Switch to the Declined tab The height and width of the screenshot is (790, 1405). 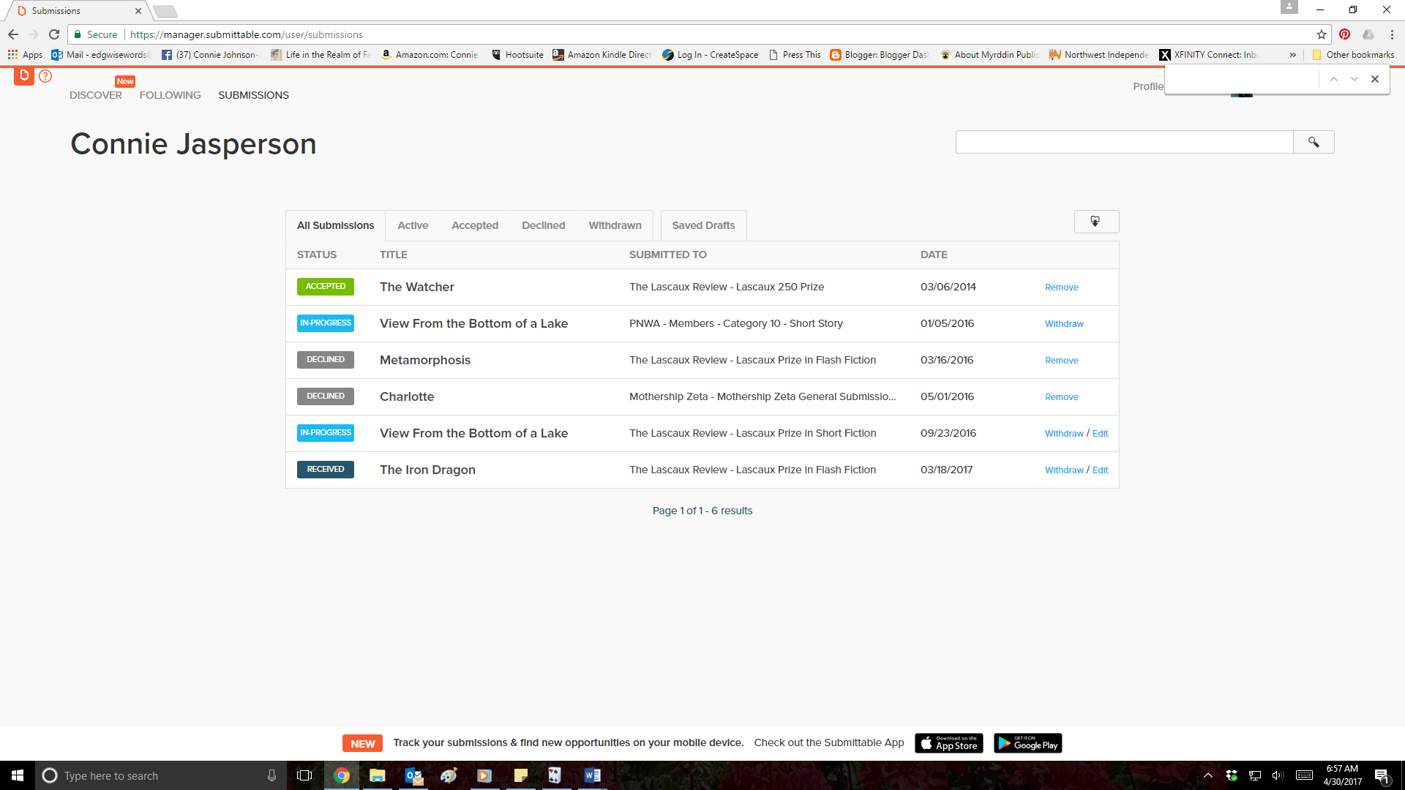click(543, 225)
